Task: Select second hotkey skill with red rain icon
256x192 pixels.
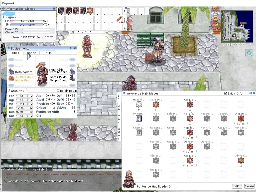Action: pos(69,11)
